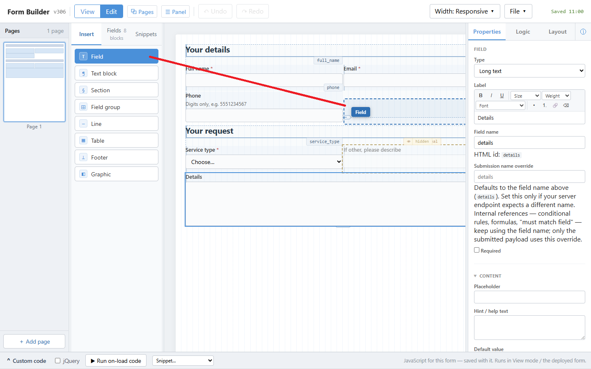The width and height of the screenshot is (591, 369).
Task: Choose the Field group block icon
Action: [x=83, y=107]
